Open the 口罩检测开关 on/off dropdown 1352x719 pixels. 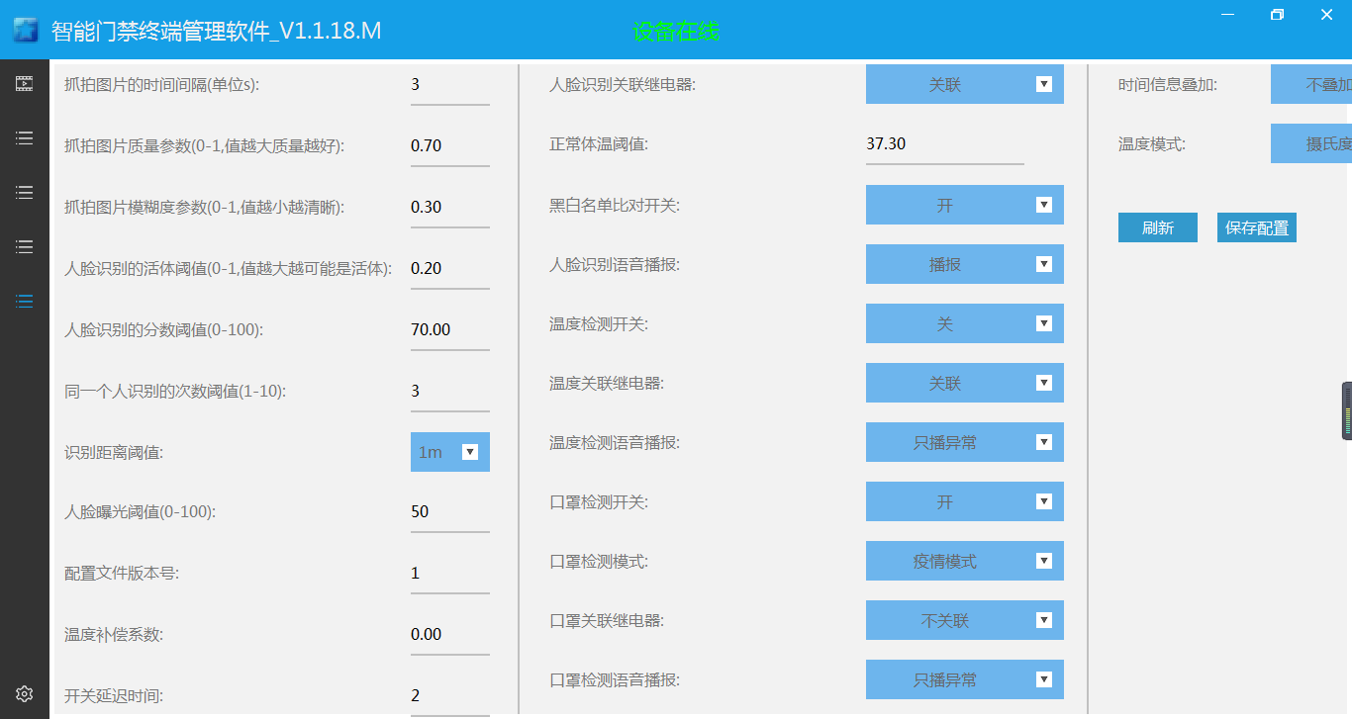[964, 502]
